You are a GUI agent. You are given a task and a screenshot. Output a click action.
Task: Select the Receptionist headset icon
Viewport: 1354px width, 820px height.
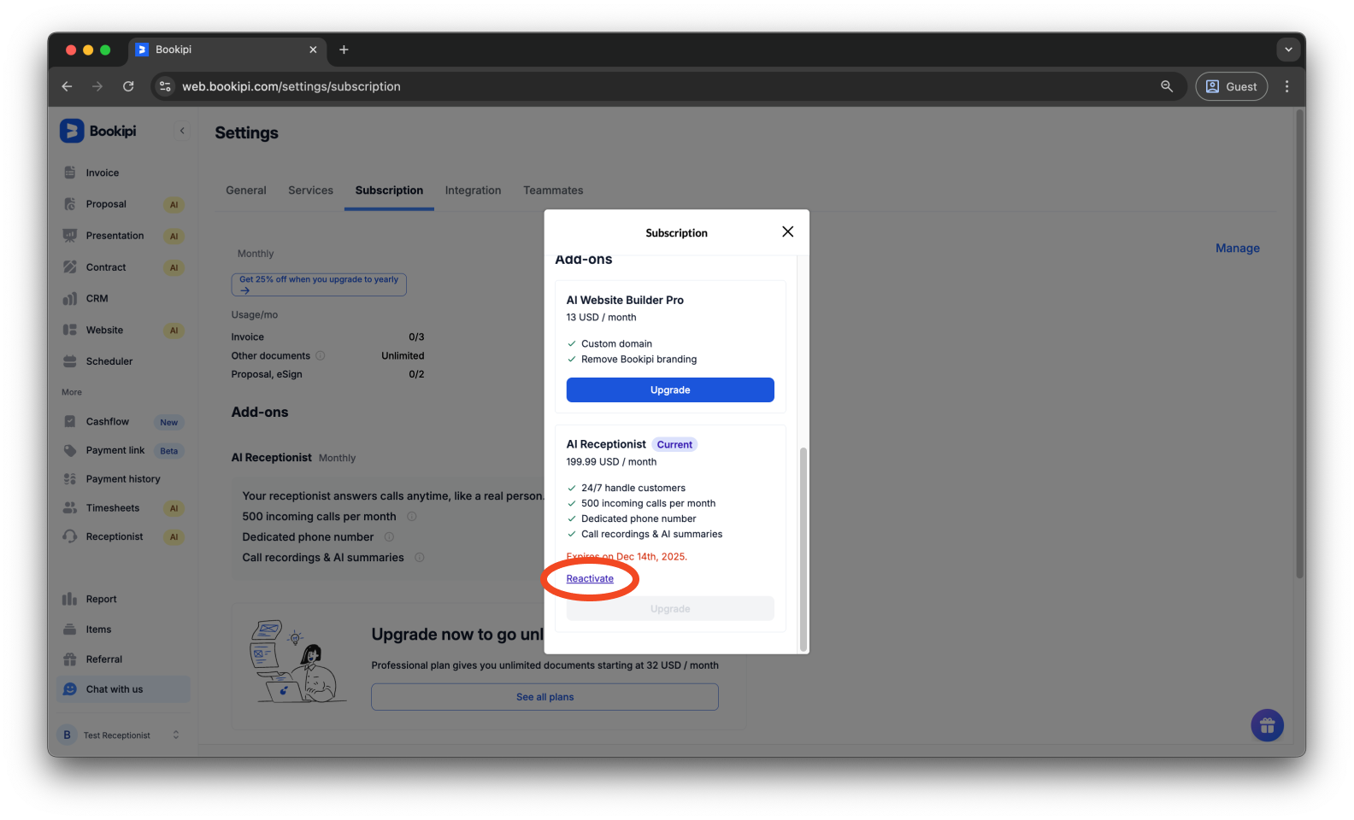(x=70, y=536)
